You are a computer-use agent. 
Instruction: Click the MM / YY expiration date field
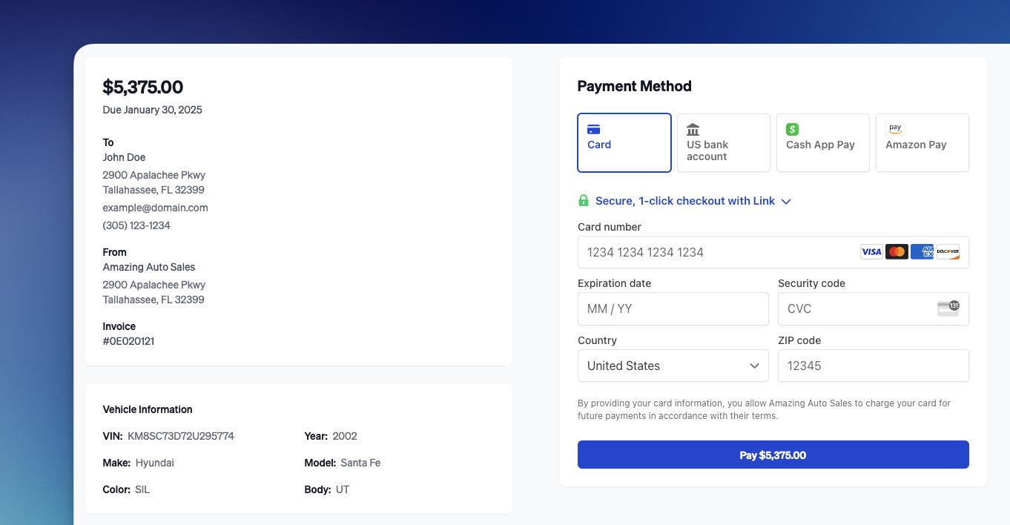tap(673, 308)
